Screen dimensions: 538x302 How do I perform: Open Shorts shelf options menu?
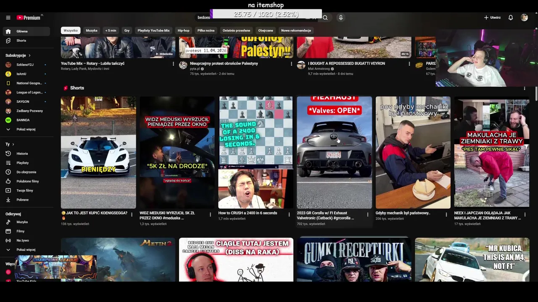pos(525,88)
